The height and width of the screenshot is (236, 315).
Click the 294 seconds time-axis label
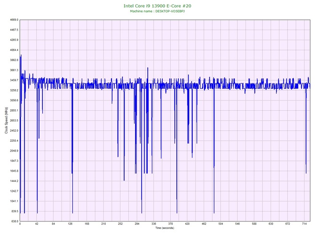tap(137, 224)
